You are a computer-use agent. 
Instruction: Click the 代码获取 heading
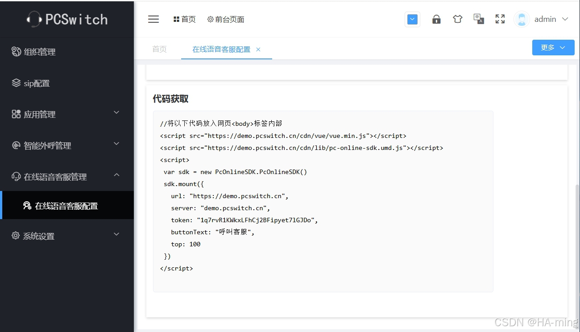pos(170,99)
